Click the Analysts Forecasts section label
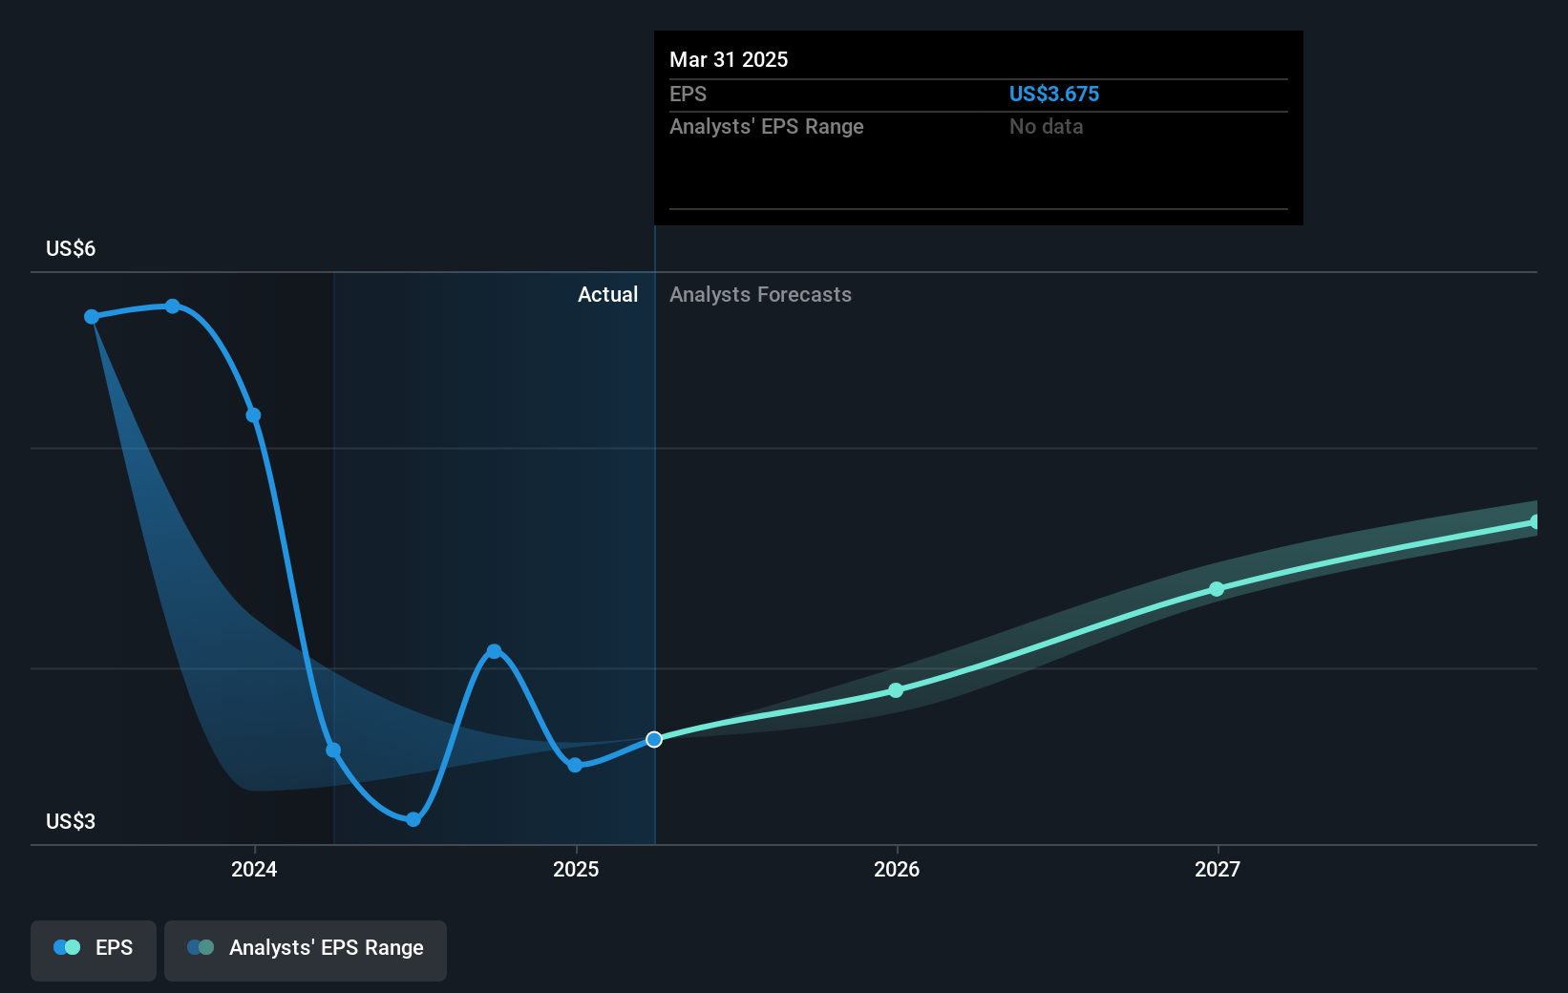This screenshot has height=993, width=1568. (760, 295)
